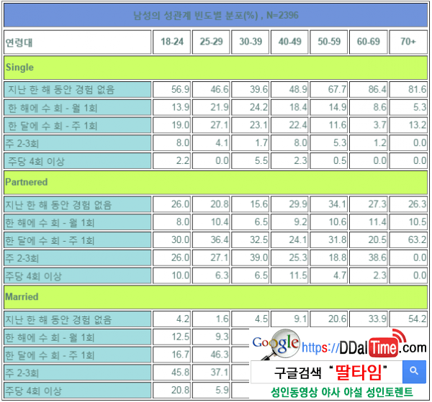
Task: Select cell value 48.9
Action: coord(289,89)
